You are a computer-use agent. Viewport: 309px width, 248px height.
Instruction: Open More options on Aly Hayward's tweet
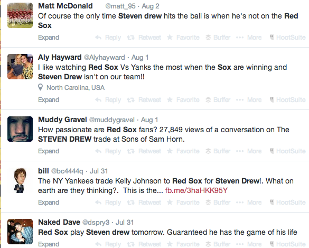pyautogui.click(x=249, y=99)
